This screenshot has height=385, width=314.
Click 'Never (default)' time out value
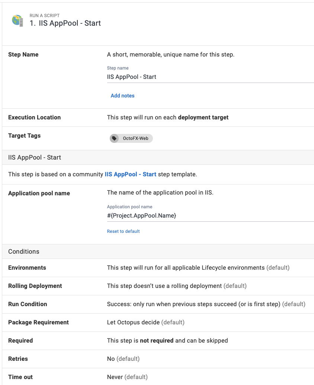pyautogui.click(x=127, y=377)
